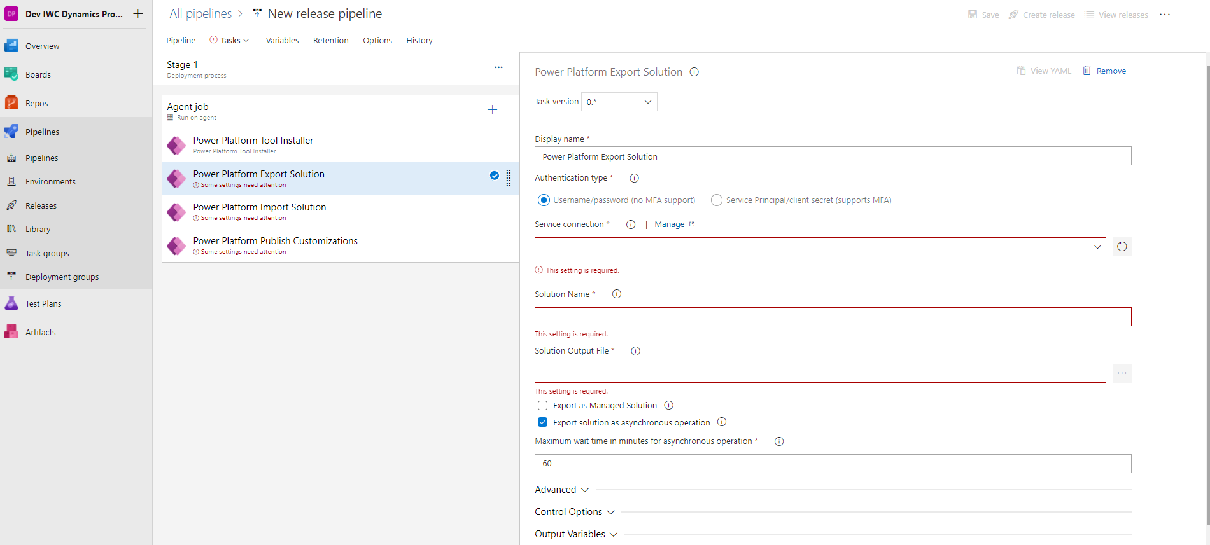The width and height of the screenshot is (1210, 545).
Task: Click drag handle on Export Solution task
Action: [508, 179]
